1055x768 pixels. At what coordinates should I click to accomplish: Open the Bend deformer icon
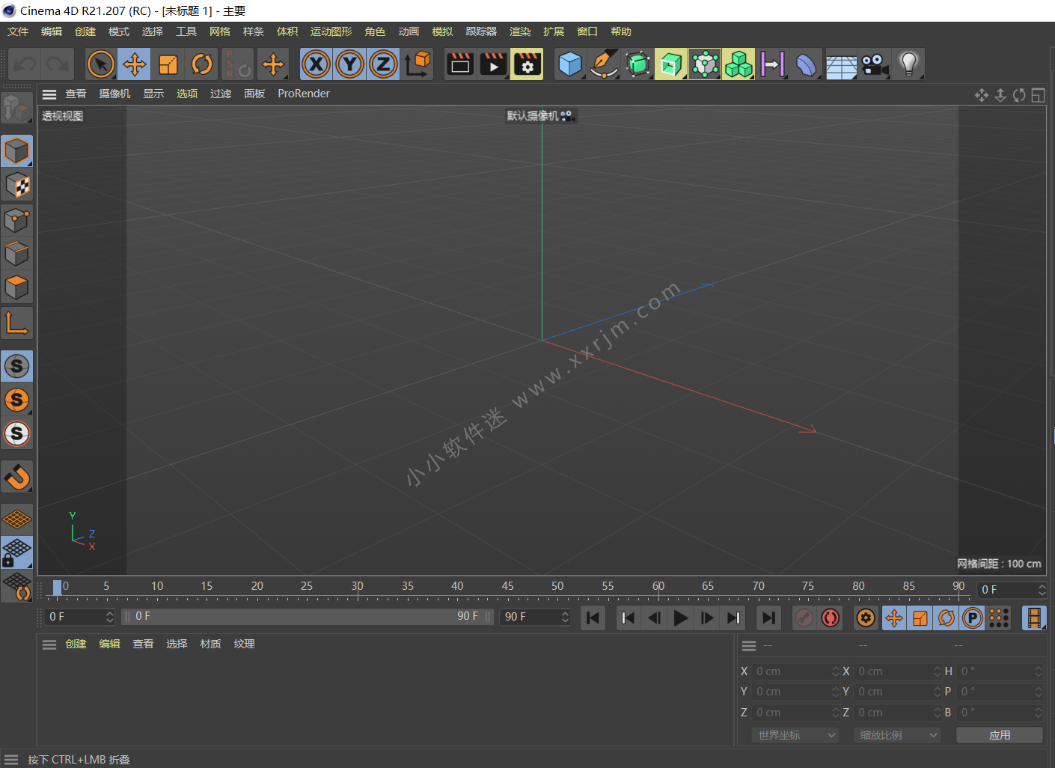(806, 64)
